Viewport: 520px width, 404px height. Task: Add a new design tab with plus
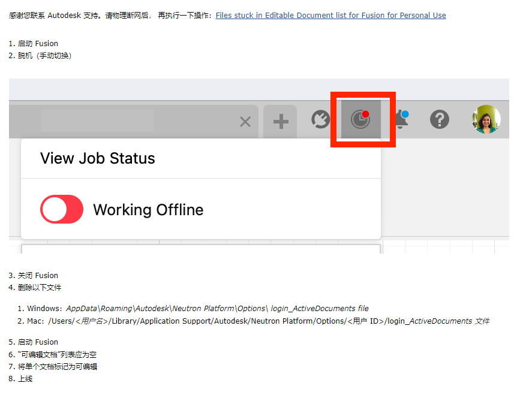tap(281, 121)
